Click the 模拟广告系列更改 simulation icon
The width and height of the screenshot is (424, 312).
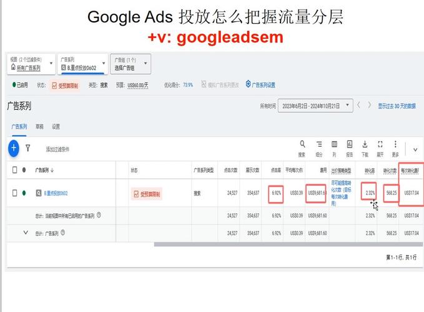click(204, 84)
